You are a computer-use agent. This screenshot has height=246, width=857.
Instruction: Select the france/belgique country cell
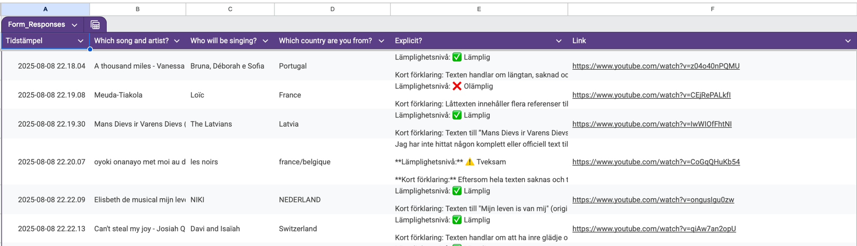coord(333,162)
